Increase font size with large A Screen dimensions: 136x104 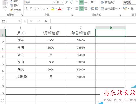click(x=66, y=2)
